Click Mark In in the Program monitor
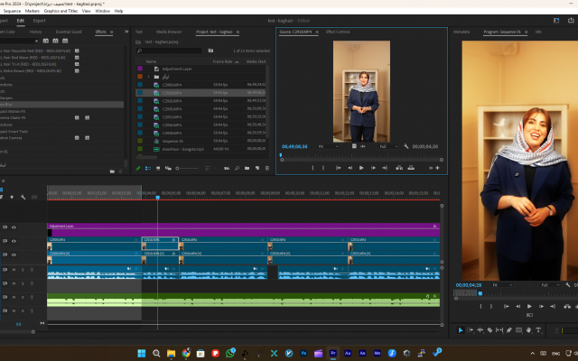The image size is (578, 361). tap(480, 306)
